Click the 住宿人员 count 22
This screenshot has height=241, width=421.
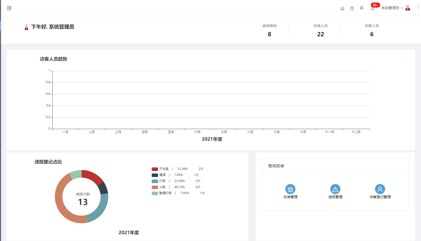point(320,34)
